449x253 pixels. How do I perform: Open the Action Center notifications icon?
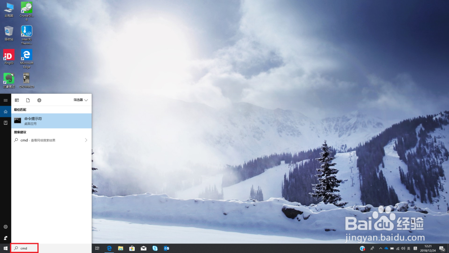pos(442,249)
